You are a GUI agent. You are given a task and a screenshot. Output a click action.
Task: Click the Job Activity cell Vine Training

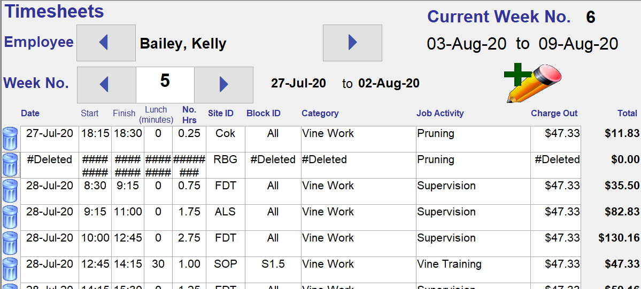click(473, 269)
